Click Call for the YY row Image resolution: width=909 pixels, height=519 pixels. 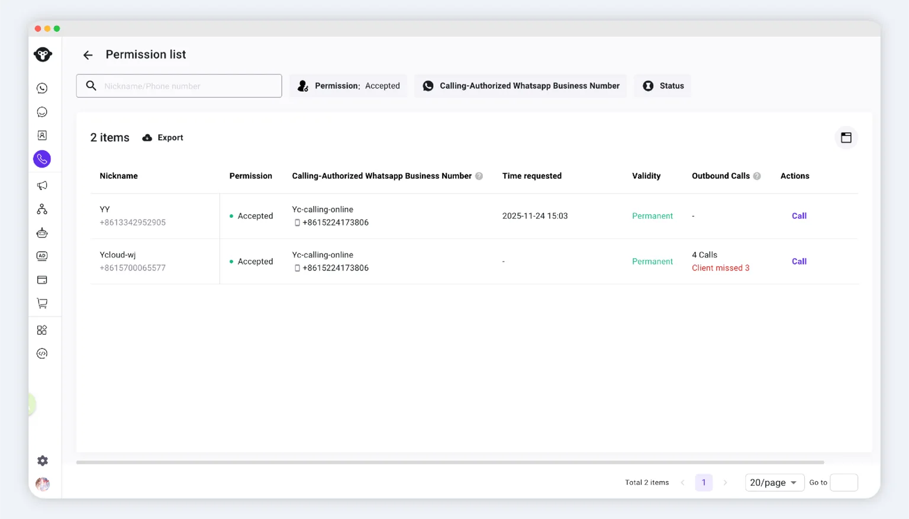coord(799,216)
